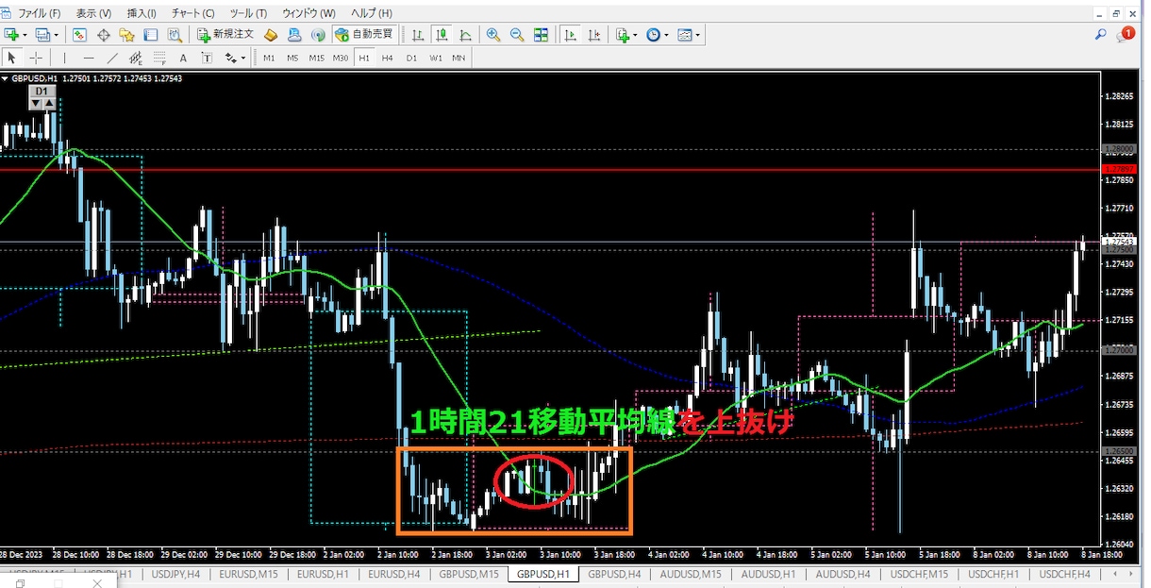
Task: Open the ファイル (F) menu
Action: (39, 13)
